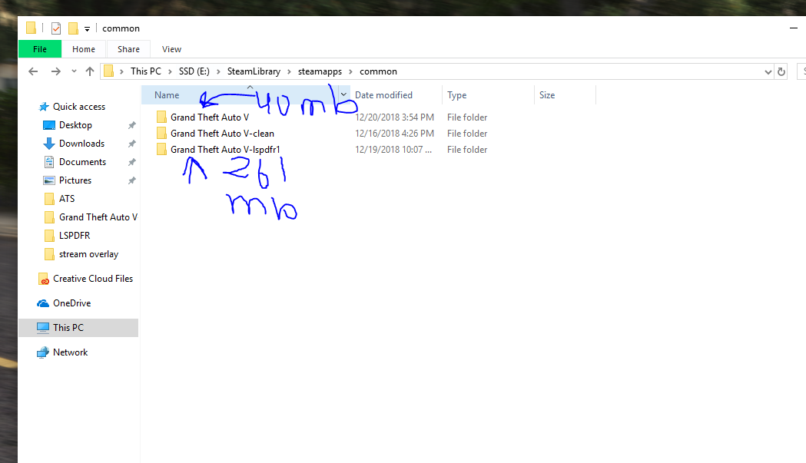
Task: Click This PC in the address bar
Action: tap(145, 71)
